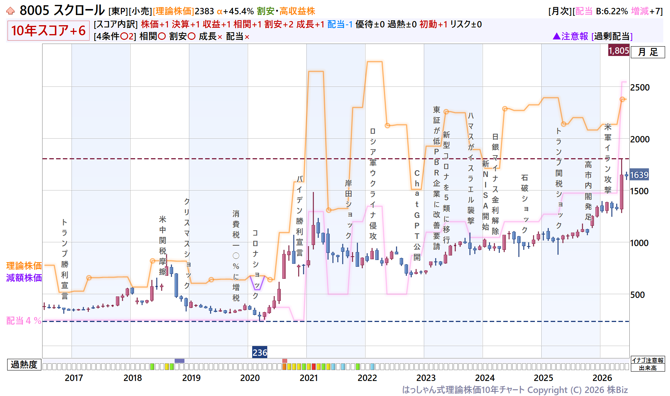Click the 成長+1 score item
Screen dimensions: 670x396
pos(311,24)
